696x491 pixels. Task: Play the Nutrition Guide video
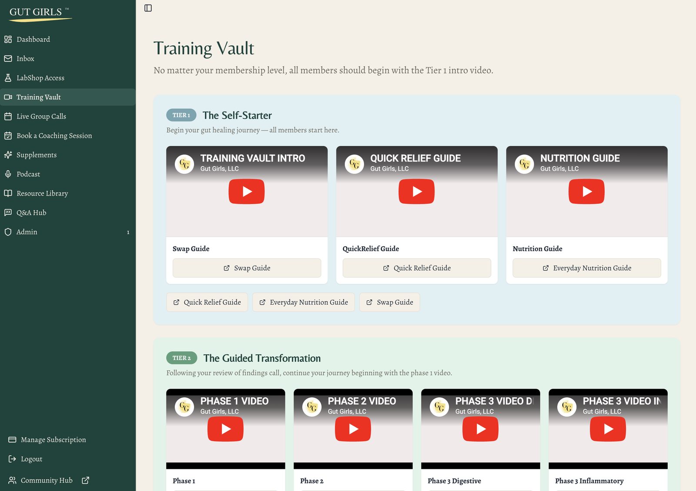(x=587, y=192)
